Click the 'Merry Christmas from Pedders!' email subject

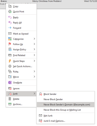click(47, 1)
